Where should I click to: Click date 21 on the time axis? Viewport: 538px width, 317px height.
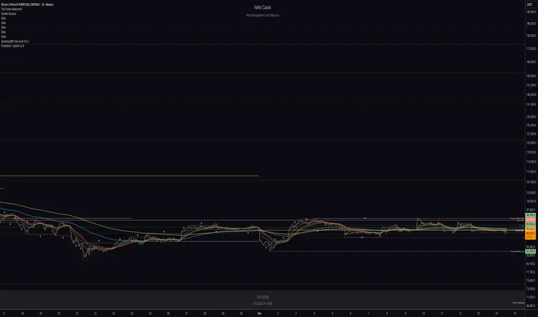77,313
